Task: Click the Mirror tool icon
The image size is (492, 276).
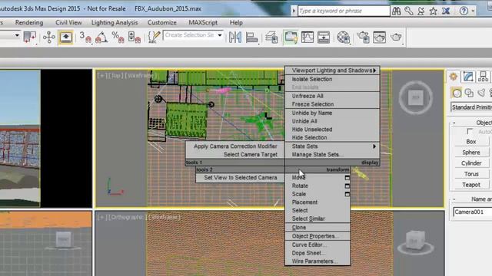Action: [x=235, y=38]
